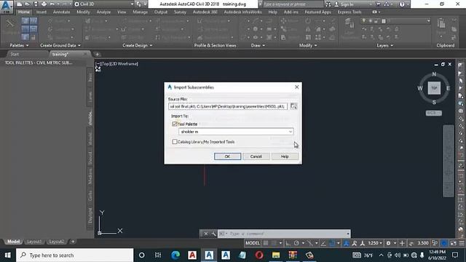466x262 pixels.
Task: Click the status bar customization menu icon
Action: (462, 243)
